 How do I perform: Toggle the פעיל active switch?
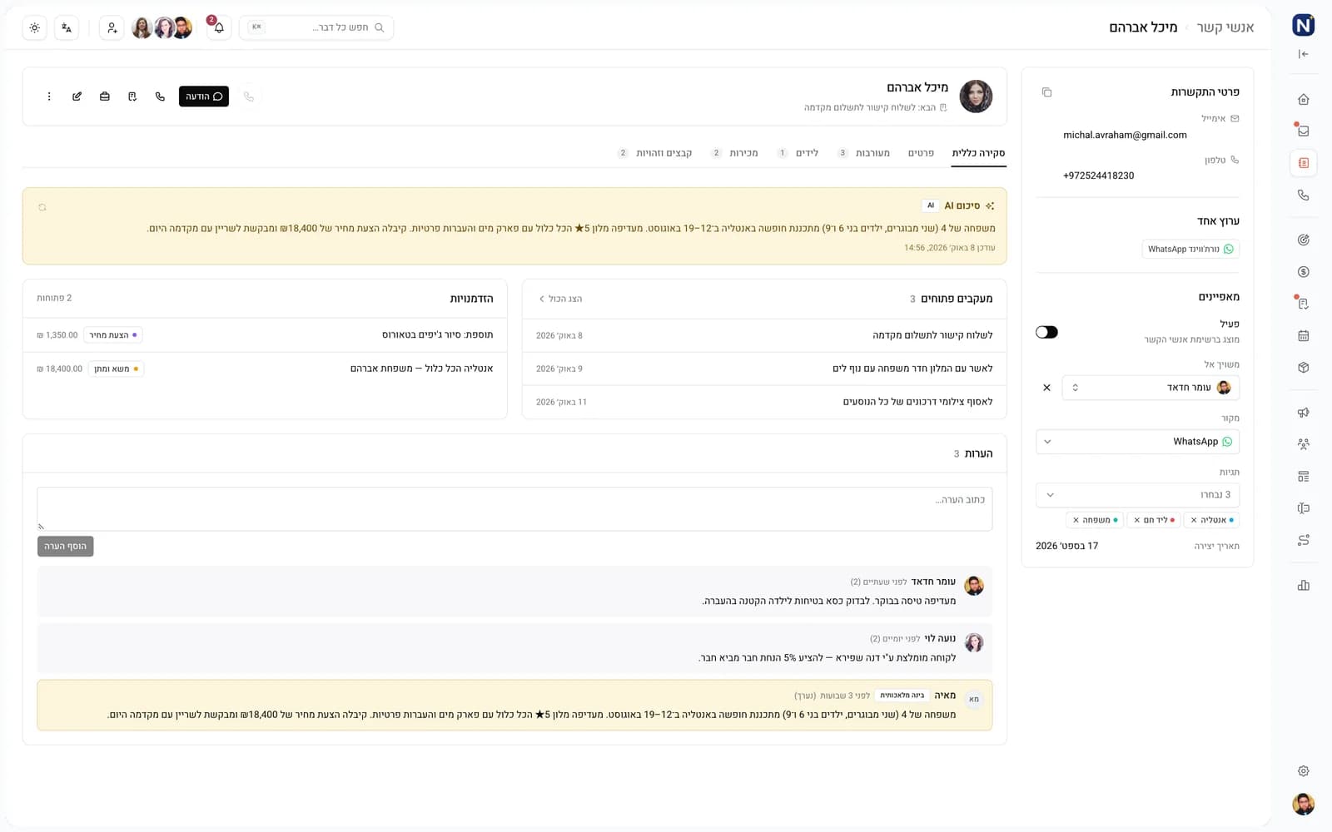click(1046, 332)
